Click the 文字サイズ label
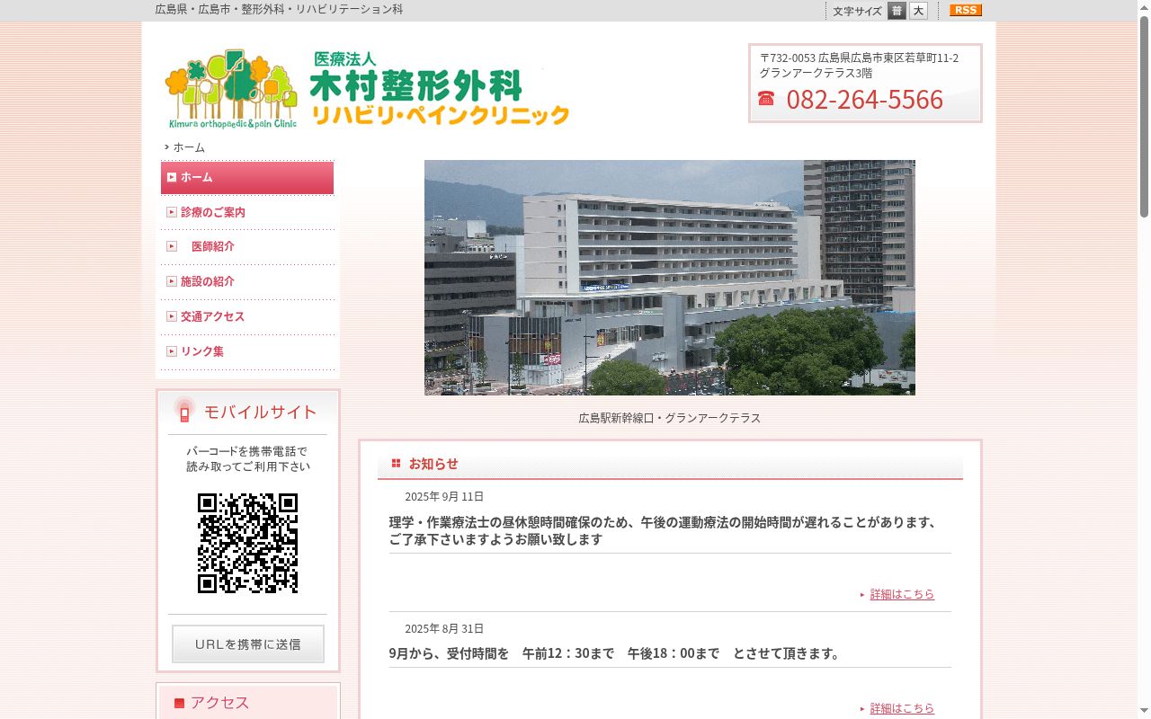The image size is (1151, 719). (857, 11)
